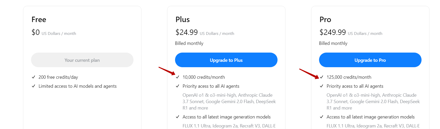The width and height of the screenshot is (440, 129).
Task: Click the $0 price on Free plan
Action: click(x=36, y=32)
